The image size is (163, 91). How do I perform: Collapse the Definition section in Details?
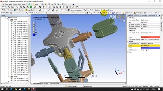coord(128,18)
